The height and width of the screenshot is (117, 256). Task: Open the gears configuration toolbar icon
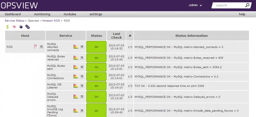coord(28,27)
